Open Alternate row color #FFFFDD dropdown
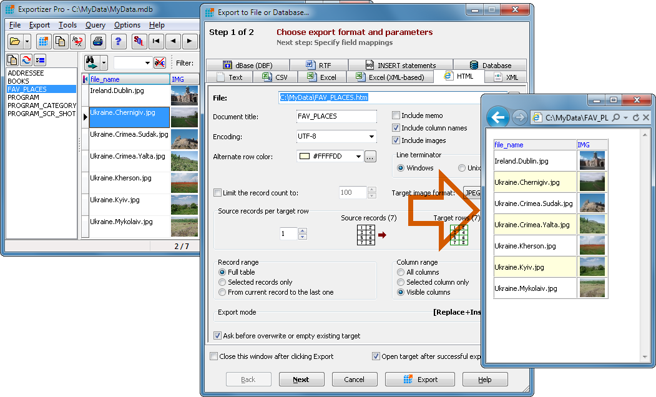The width and height of the screenshot is (656, 397). click(x=358, y=157)
